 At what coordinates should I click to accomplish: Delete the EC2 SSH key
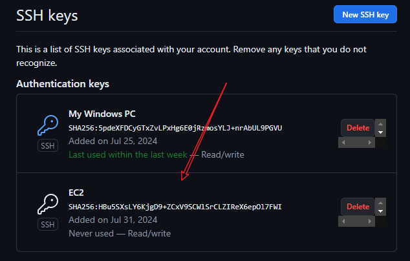358,207
